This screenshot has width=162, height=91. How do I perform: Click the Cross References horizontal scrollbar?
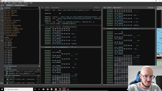coord(22,85)
